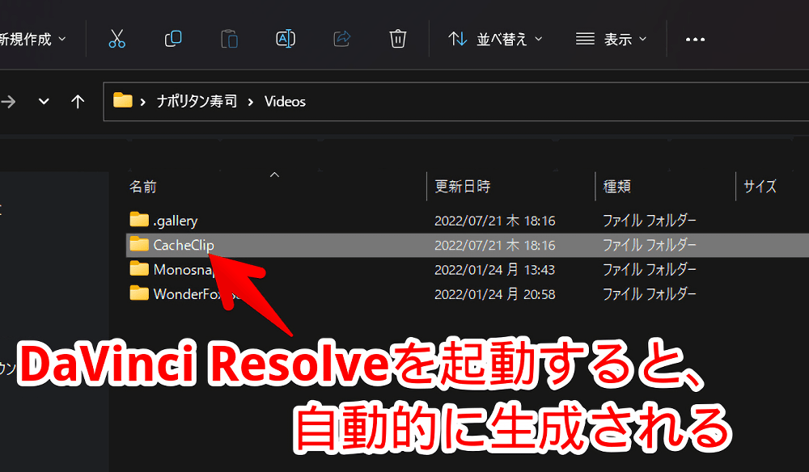Sort by 名前 column header
This screenshot has height=472, width=809.
[x=143, y=187]
